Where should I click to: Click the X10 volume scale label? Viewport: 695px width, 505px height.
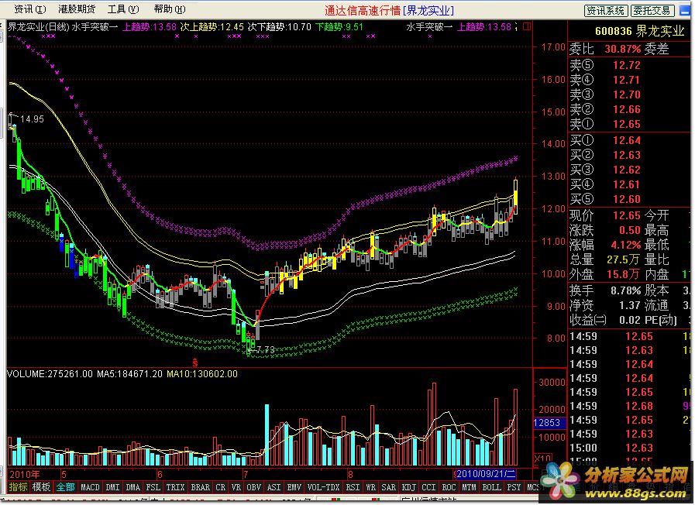pos(543,458)
